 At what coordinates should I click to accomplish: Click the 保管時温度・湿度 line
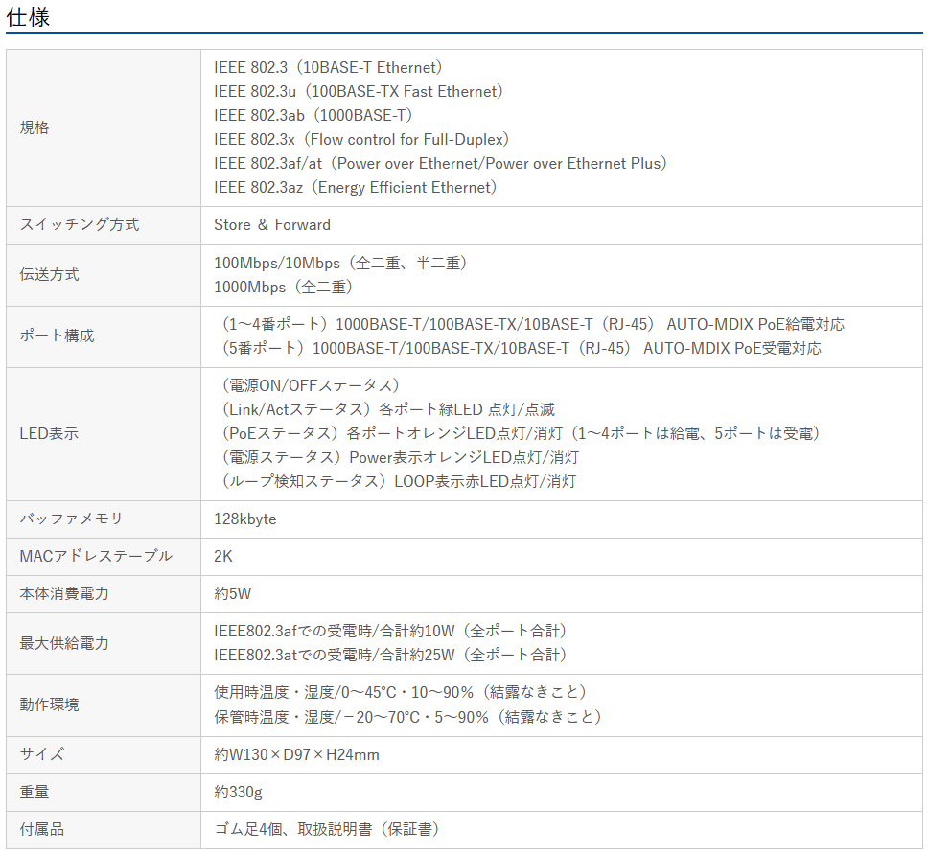coord(407,717)
